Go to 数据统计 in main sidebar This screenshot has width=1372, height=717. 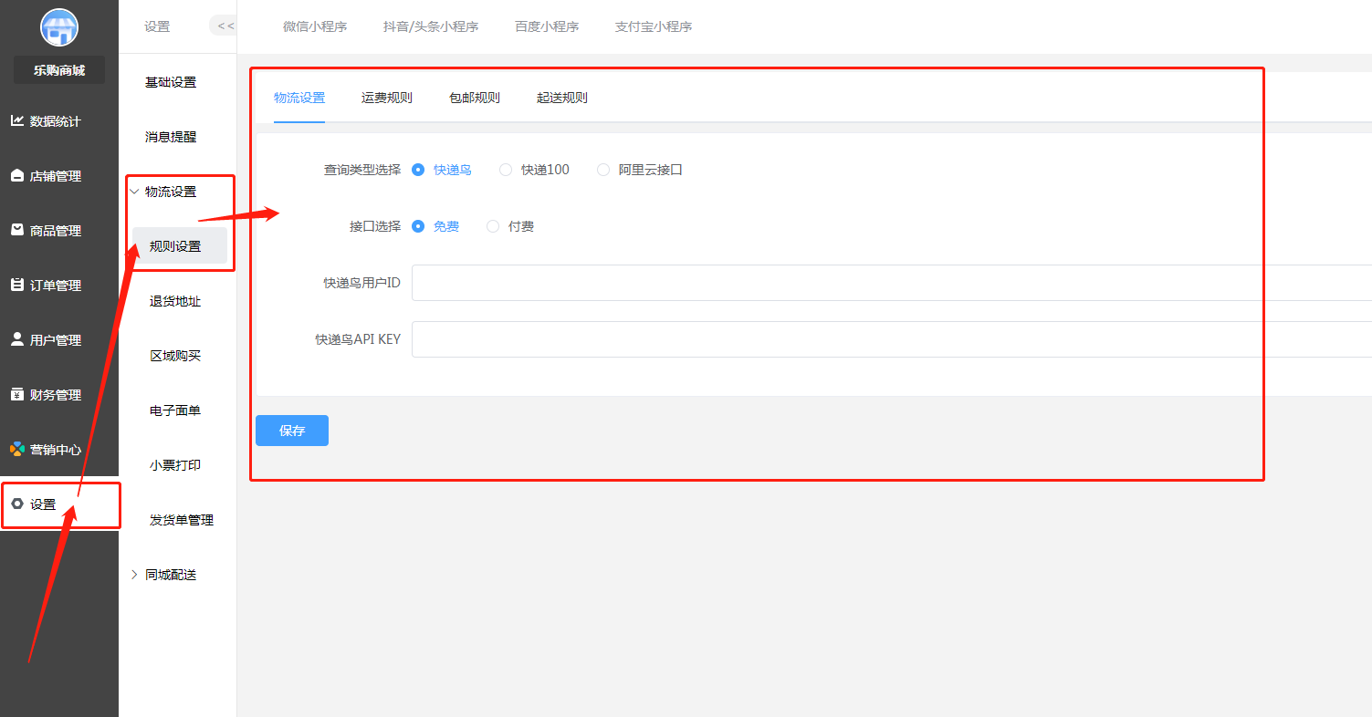[56, 121]
